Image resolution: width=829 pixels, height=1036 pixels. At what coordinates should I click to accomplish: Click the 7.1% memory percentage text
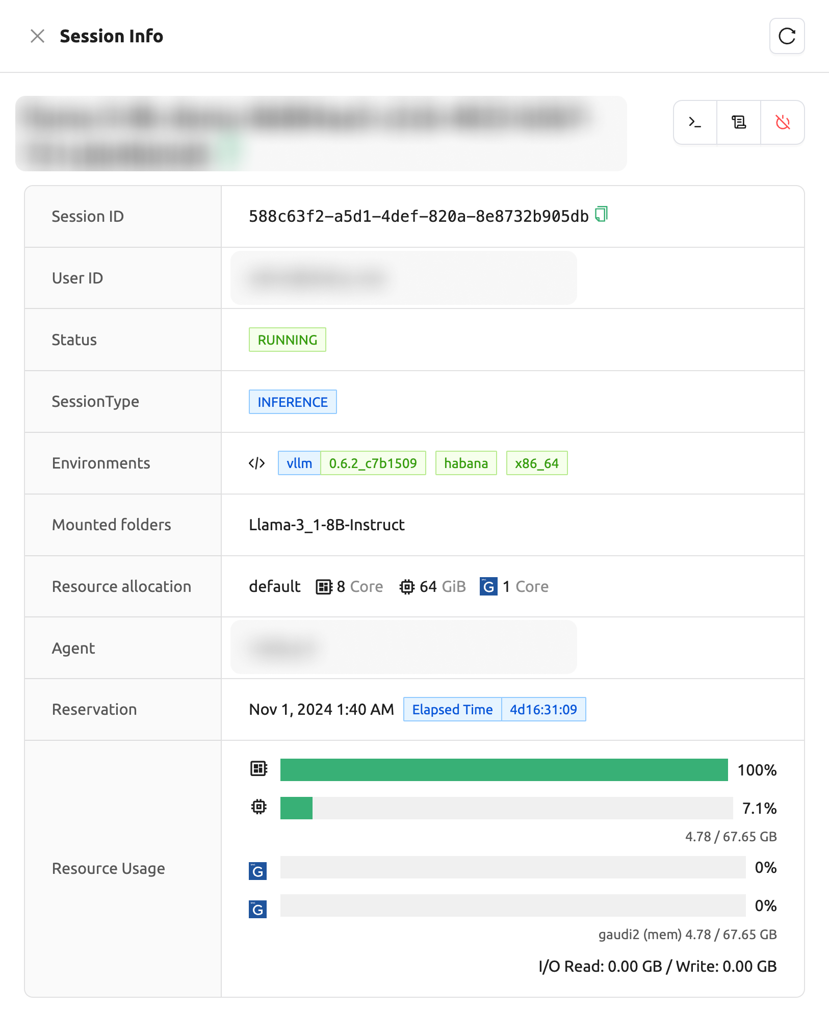point(760,808)
